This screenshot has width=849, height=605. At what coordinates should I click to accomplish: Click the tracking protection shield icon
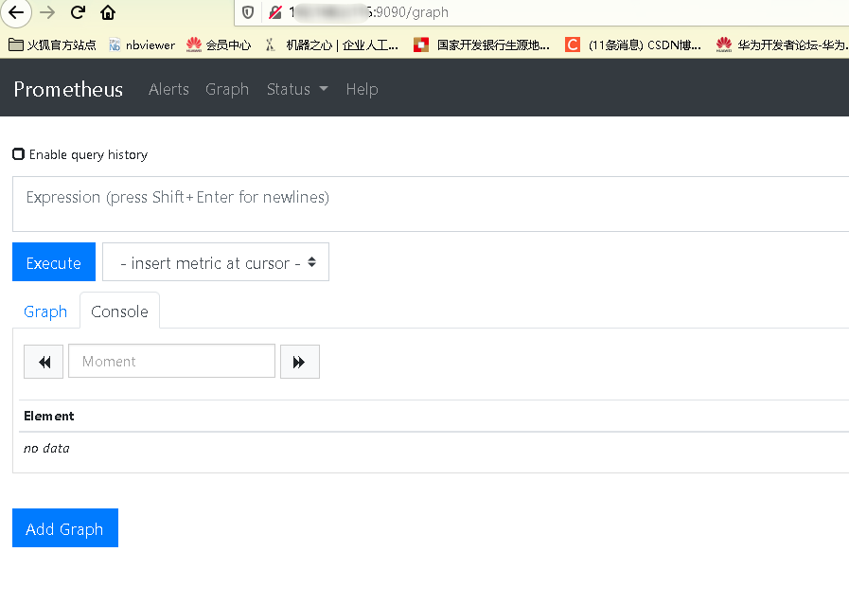click(248, 12)
